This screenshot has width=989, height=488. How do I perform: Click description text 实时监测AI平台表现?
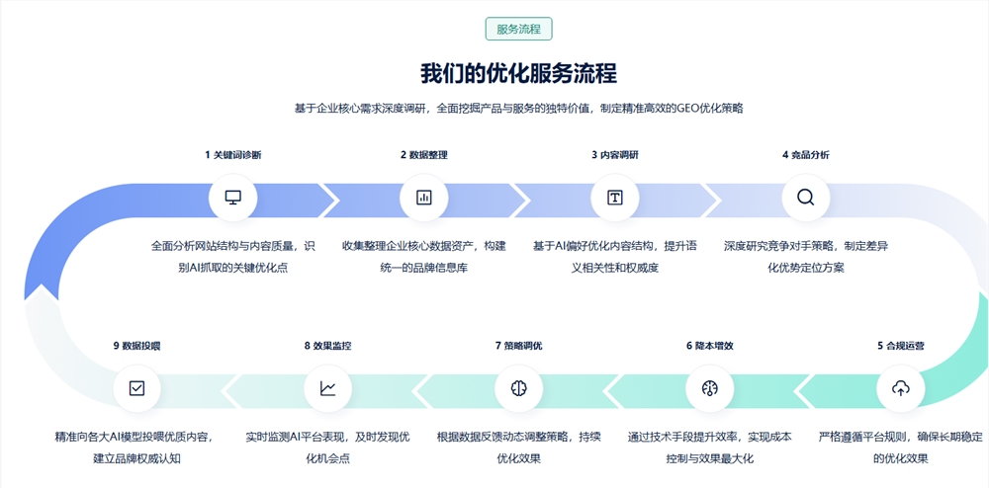coord(327,437)
